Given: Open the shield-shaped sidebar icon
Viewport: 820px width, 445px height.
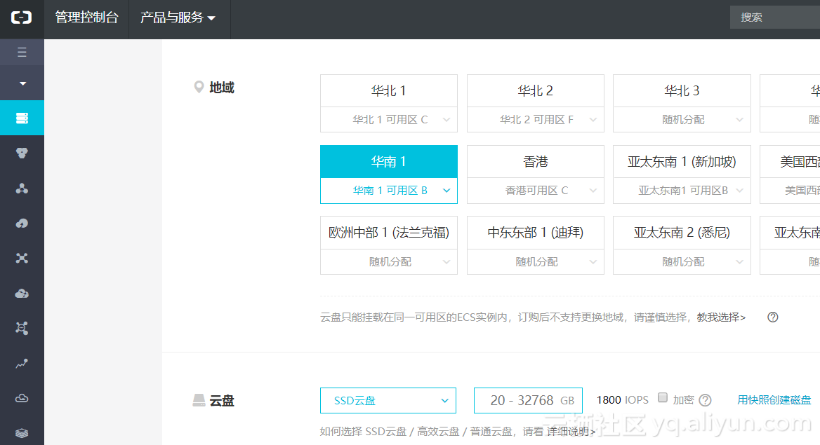Looking at the screenshot, I should 22,153.
